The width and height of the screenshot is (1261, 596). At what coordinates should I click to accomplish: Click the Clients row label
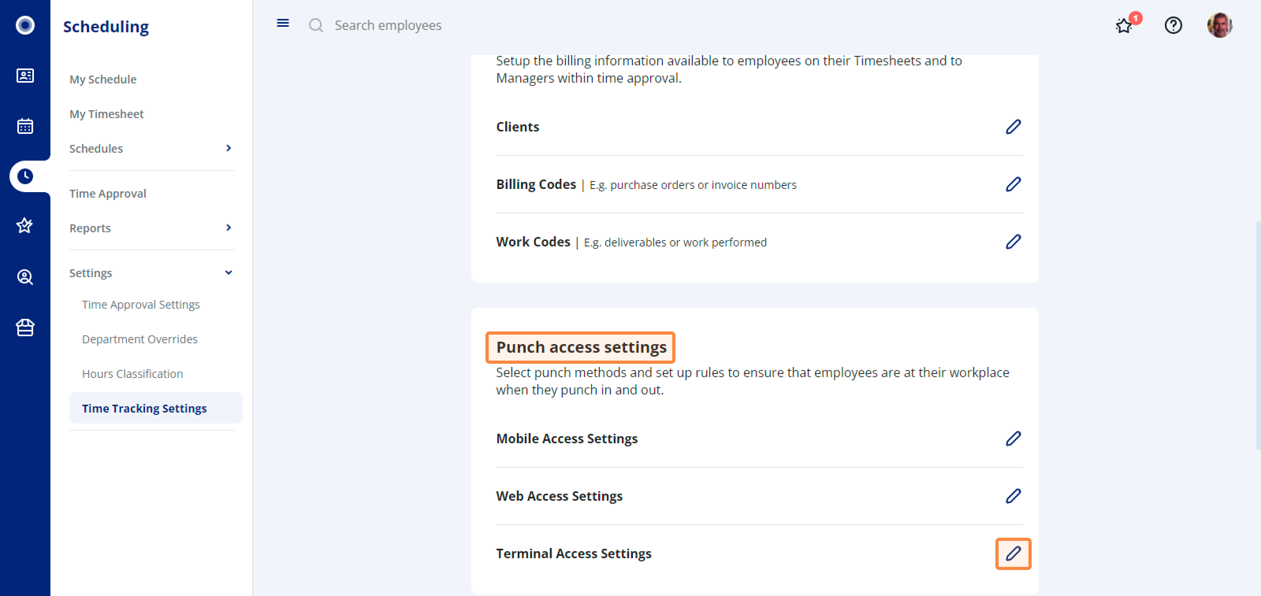point(517,127)
